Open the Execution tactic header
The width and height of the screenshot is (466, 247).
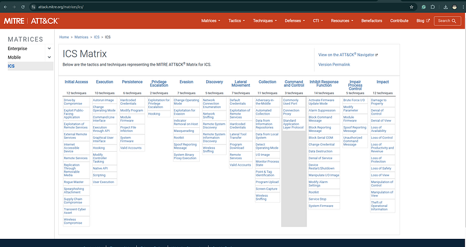click(x=105, y=82)
